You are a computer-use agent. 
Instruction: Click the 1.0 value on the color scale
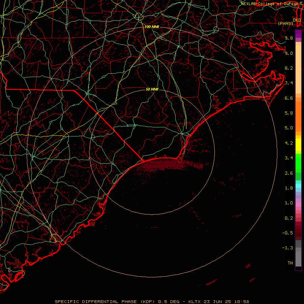[289, 203]
